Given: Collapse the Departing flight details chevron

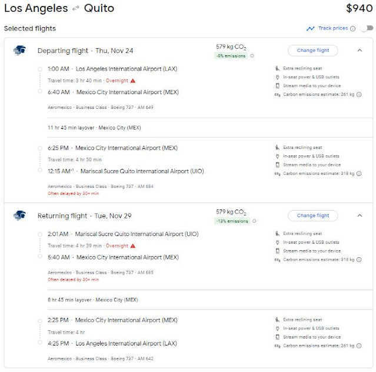Looking at the screenshot, I should click(x=360, y=51).
